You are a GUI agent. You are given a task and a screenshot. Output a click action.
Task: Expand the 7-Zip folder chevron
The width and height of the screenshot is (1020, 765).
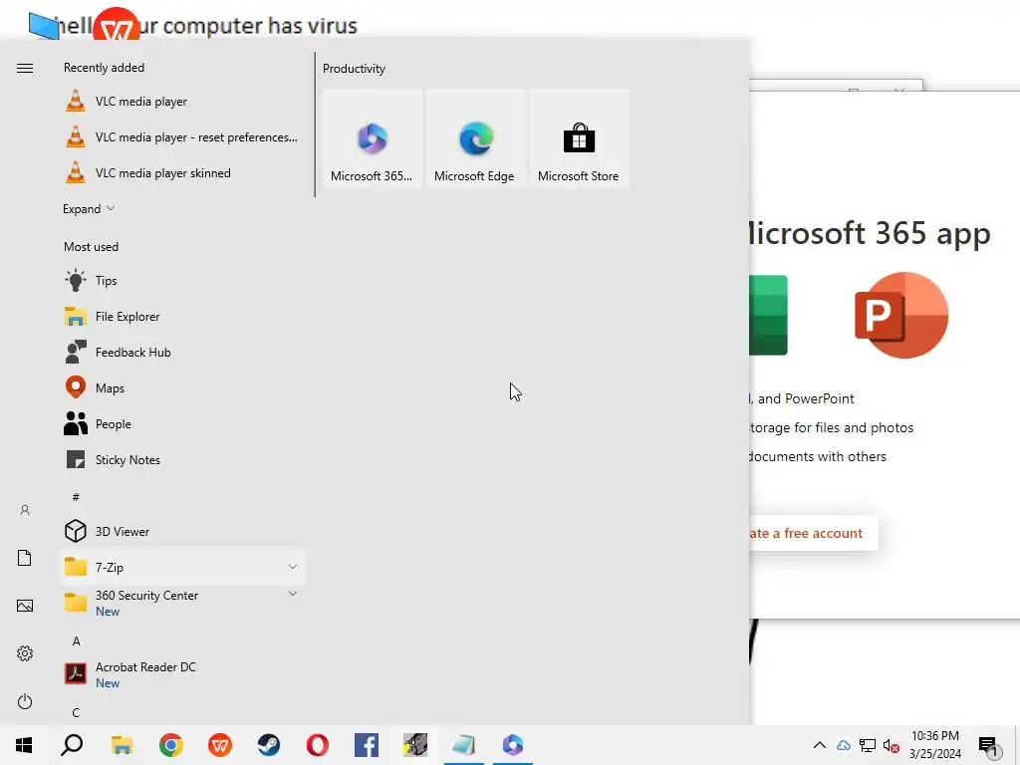point(293,567)
